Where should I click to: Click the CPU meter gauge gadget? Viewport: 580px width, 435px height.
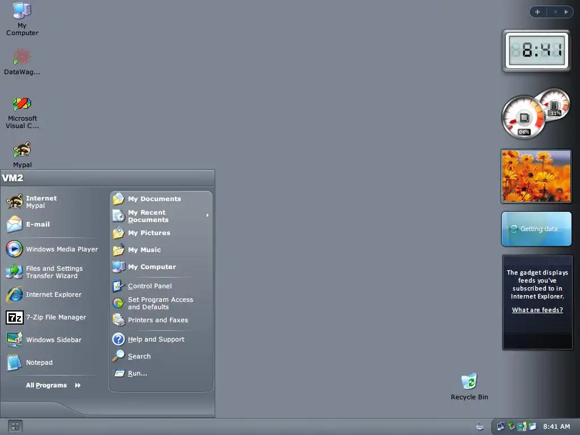(x=523, y=118)
